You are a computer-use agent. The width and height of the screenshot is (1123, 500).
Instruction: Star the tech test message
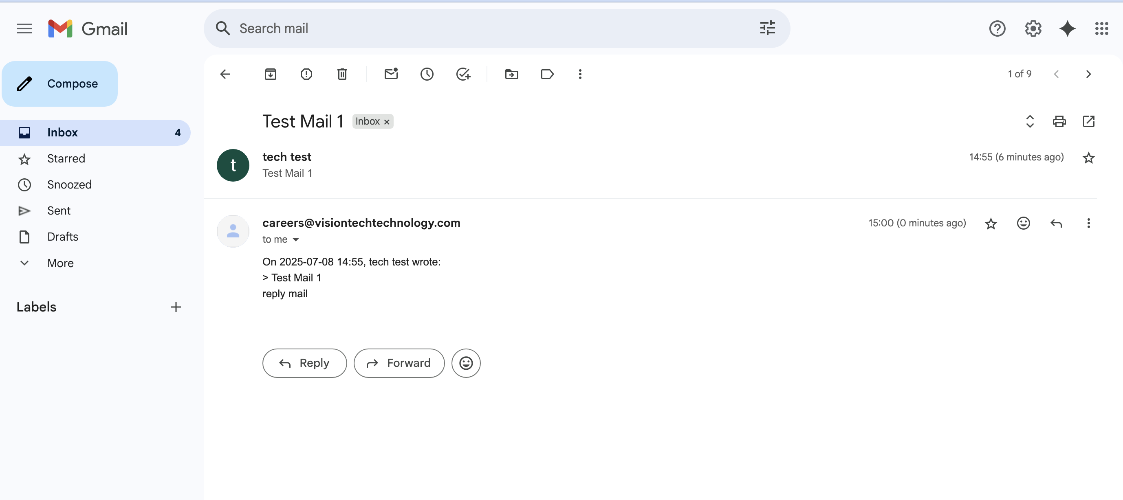[1088, 158]
